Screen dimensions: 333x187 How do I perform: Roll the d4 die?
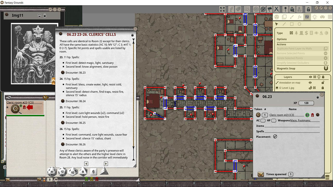pyautogui.click(x=104, y=171)
